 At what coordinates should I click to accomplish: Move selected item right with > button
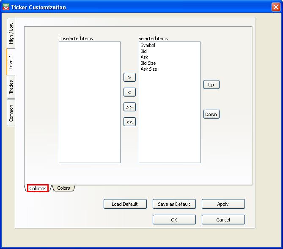point(129,77)
